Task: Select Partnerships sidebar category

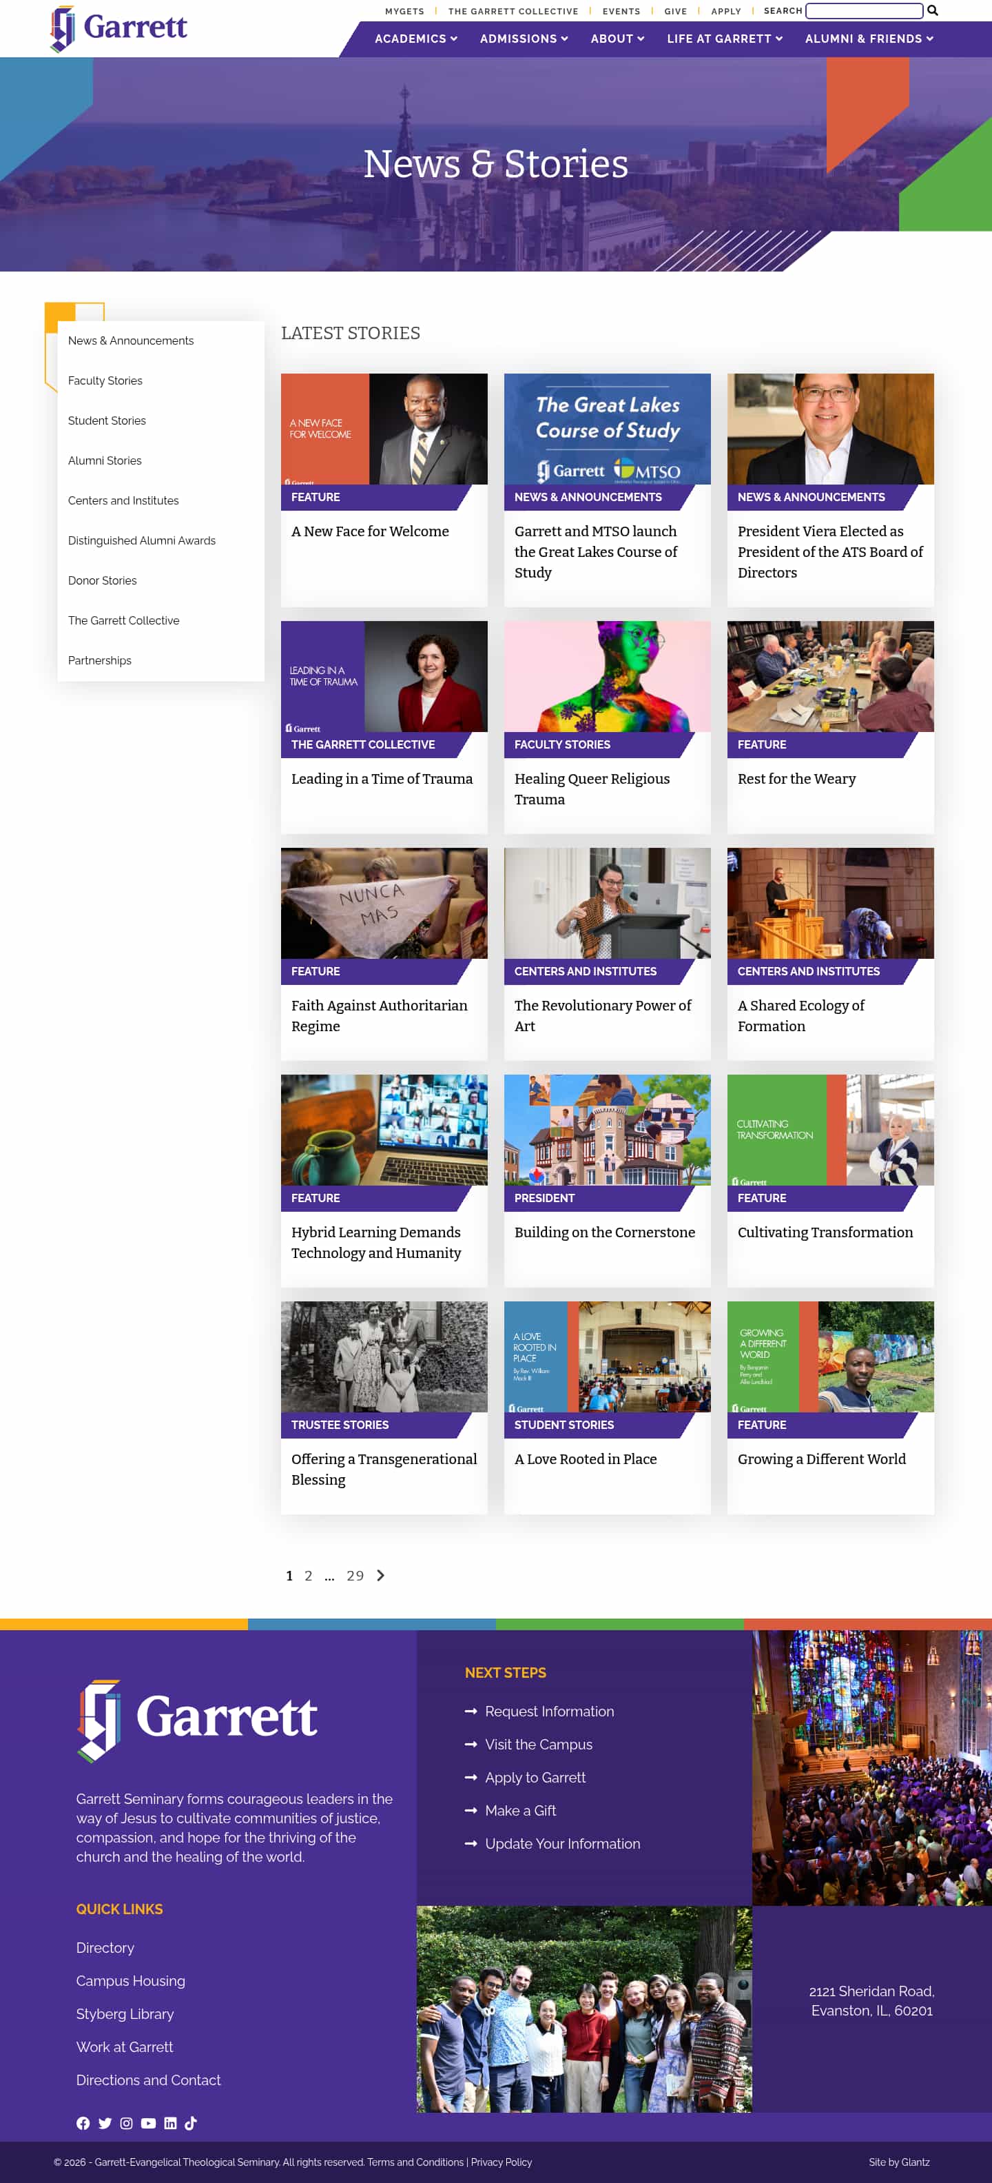Action: pos(100,660)
